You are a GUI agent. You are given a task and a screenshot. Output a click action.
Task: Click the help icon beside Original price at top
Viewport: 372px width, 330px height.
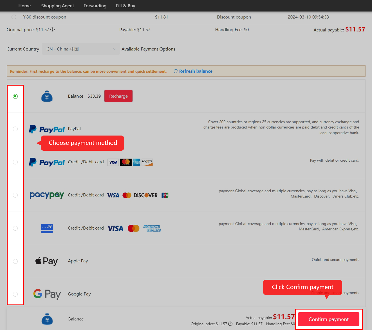(x=53, y=29)
